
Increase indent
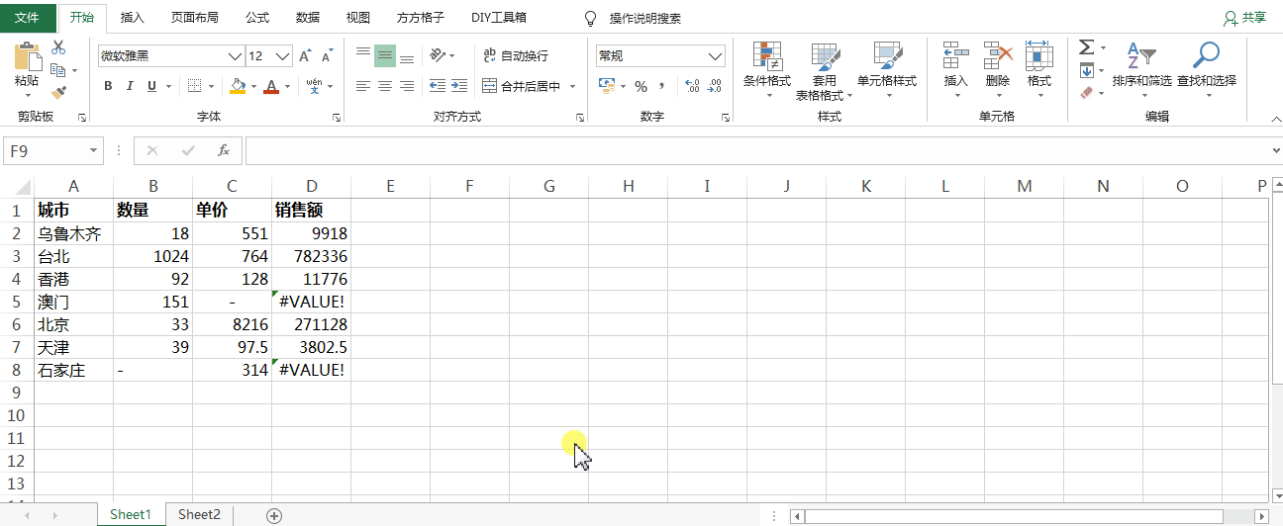[x=460, y=86]
